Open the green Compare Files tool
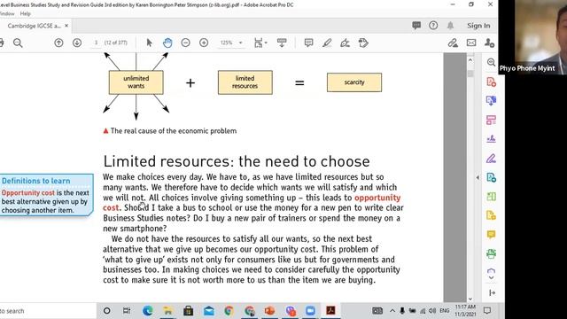Screen dimensions: 567x319 (x=491, y=197)
